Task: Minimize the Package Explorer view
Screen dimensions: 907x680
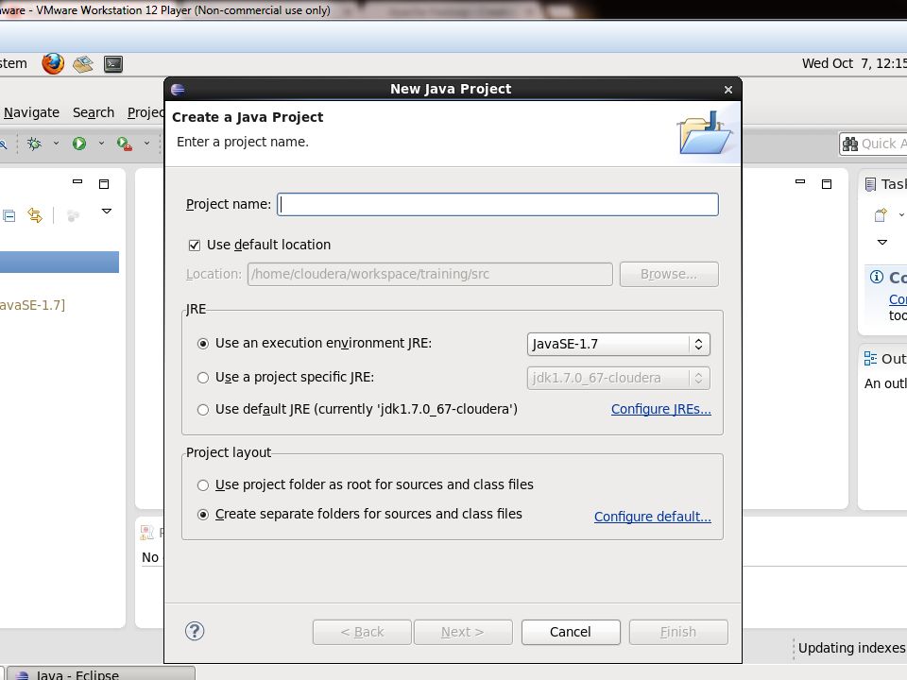Action: pos(77,181)
